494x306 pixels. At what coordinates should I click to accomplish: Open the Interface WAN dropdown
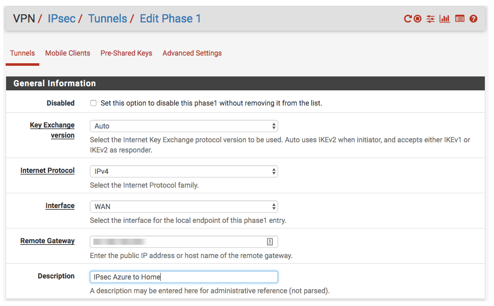tap(184, 207)
